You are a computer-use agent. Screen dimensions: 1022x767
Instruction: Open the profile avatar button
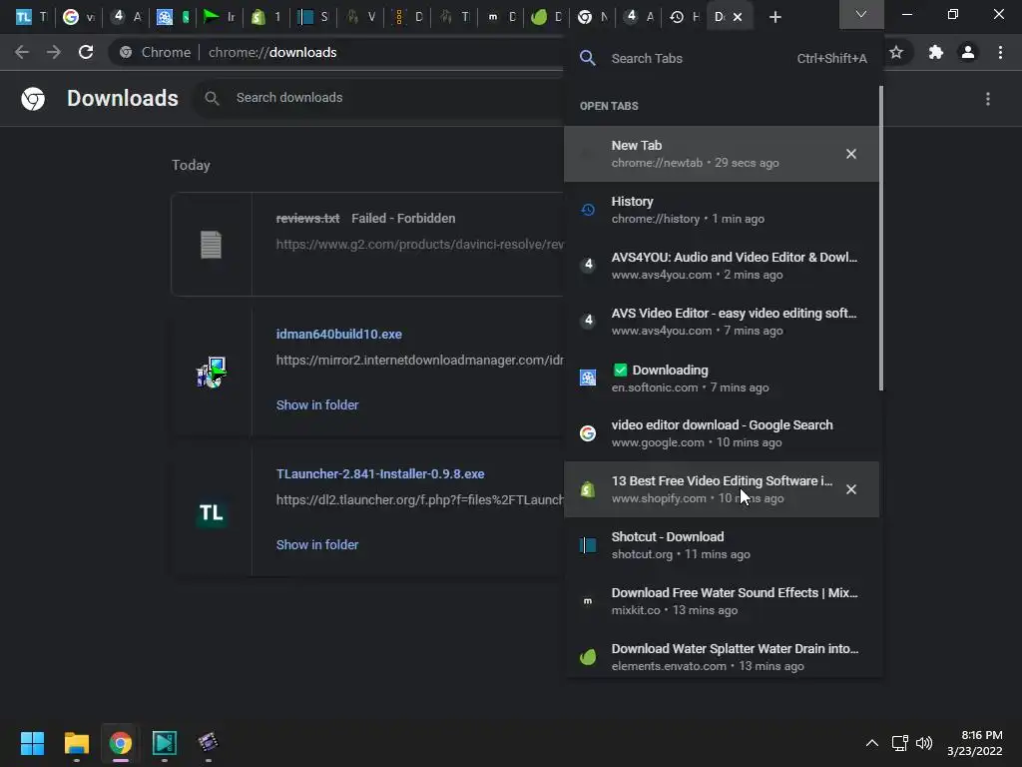coord(968,52)
